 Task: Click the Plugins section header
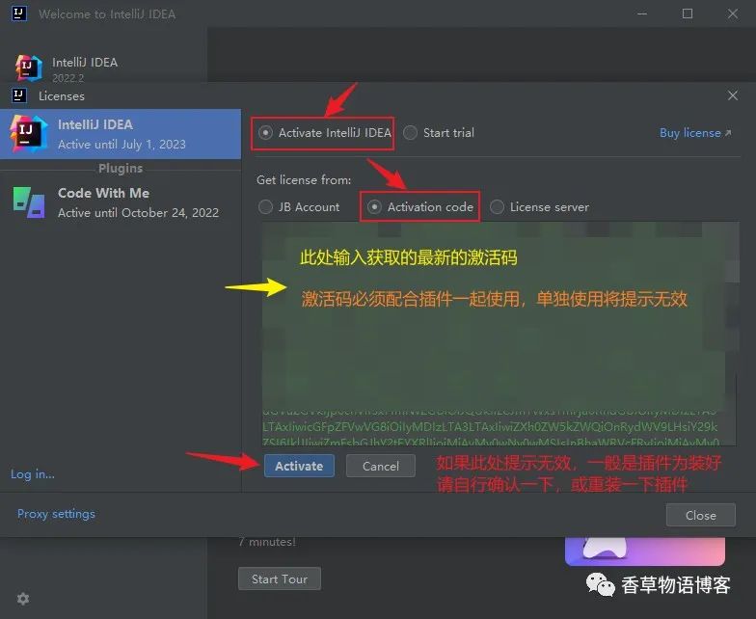(x=121, y=168)
